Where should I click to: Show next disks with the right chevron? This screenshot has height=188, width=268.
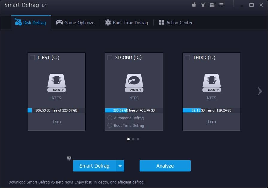pyautogui.click(x=260, y=91)
